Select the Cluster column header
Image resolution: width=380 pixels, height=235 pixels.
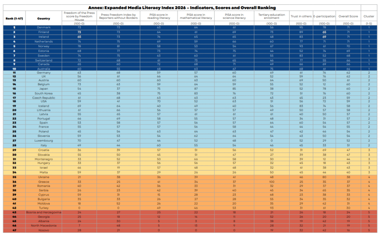pyautogui.click(x=369, y=16)
